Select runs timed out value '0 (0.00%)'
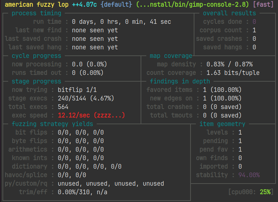278x202 pixels. [x=87, y=73]
